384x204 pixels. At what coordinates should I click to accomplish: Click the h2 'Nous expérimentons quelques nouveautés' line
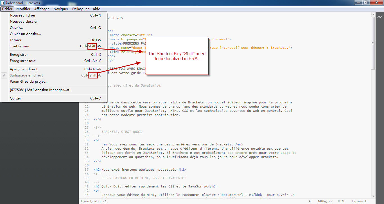click(x=140, y=170)
